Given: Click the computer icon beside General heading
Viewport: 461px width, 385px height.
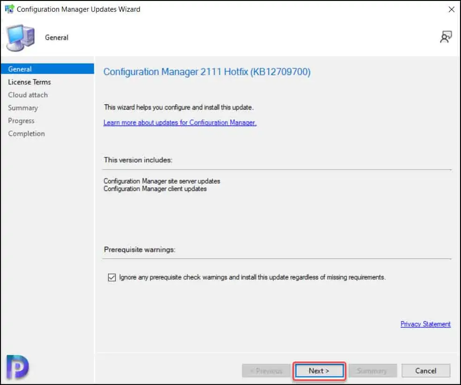Looking at the screenshot, I should pos(20,37).
